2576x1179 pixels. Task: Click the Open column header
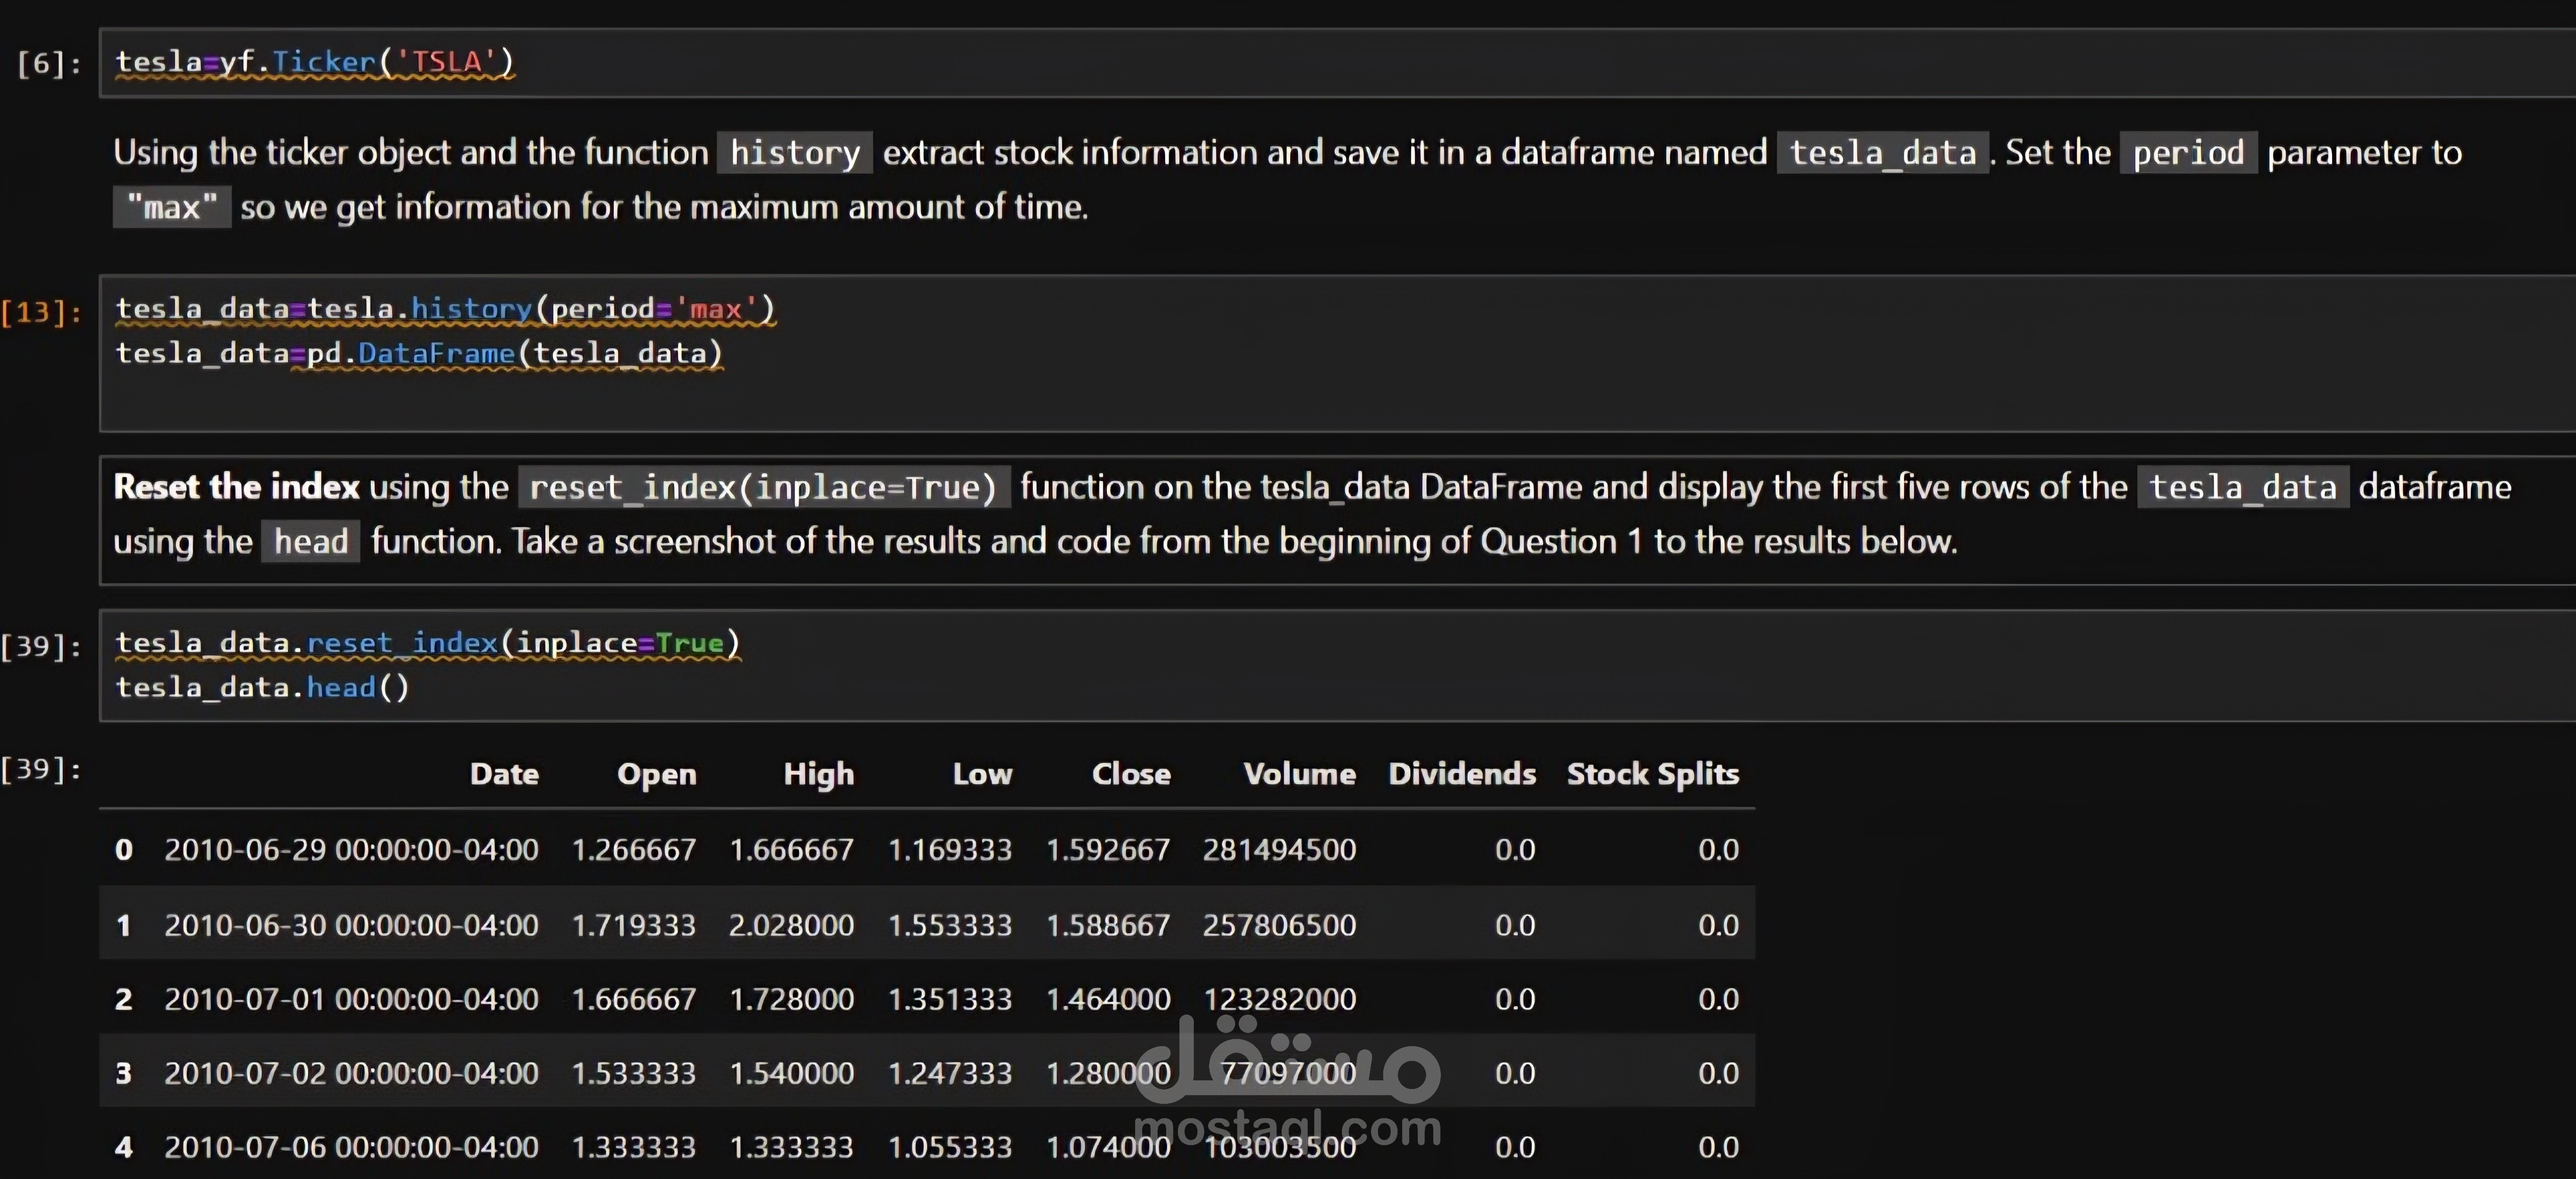point(656,774)
